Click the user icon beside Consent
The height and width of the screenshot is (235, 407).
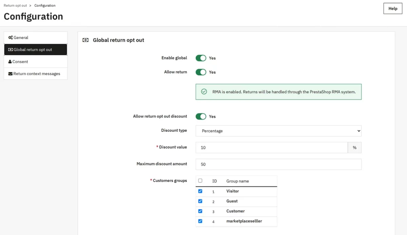coord(10,62)
